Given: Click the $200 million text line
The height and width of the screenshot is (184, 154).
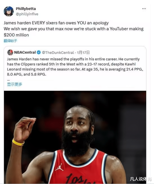Looking at the screenshot, I should (16, 35).
